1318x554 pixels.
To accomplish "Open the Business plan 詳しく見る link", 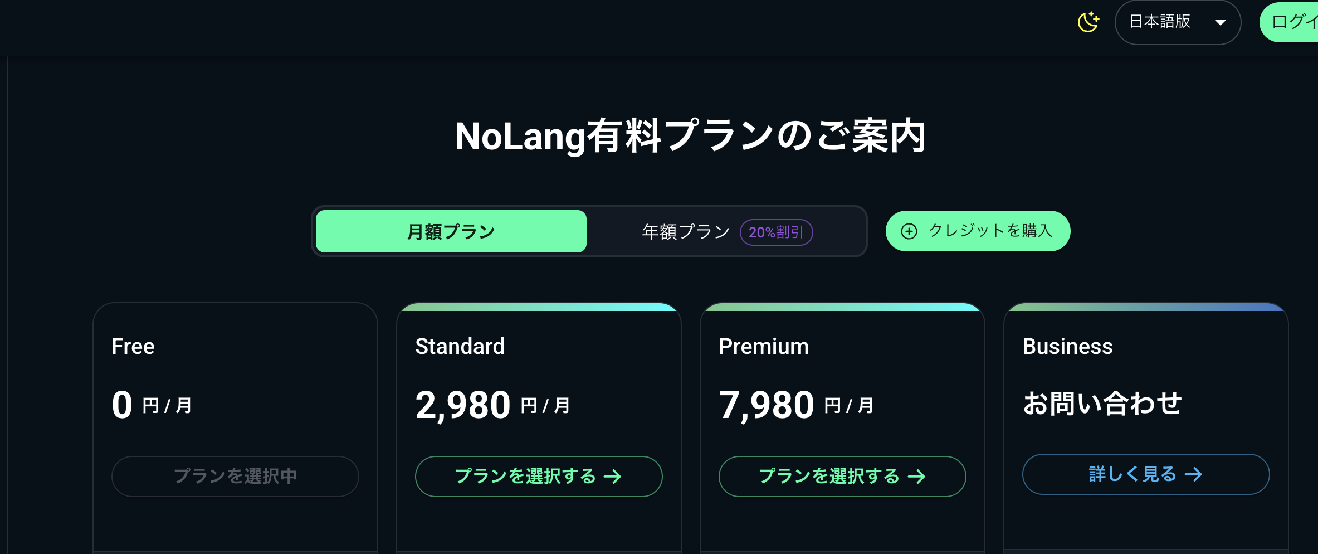I will 1132,474.
